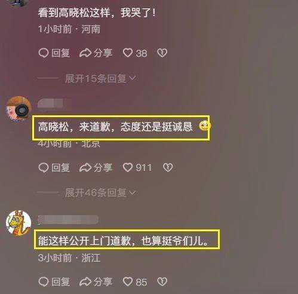Open the Beijing commenter's avatar
The image size is (298, 294).
pos(19,109)
